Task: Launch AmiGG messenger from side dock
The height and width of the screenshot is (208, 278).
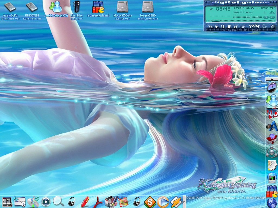Action: tap(271, 100)
